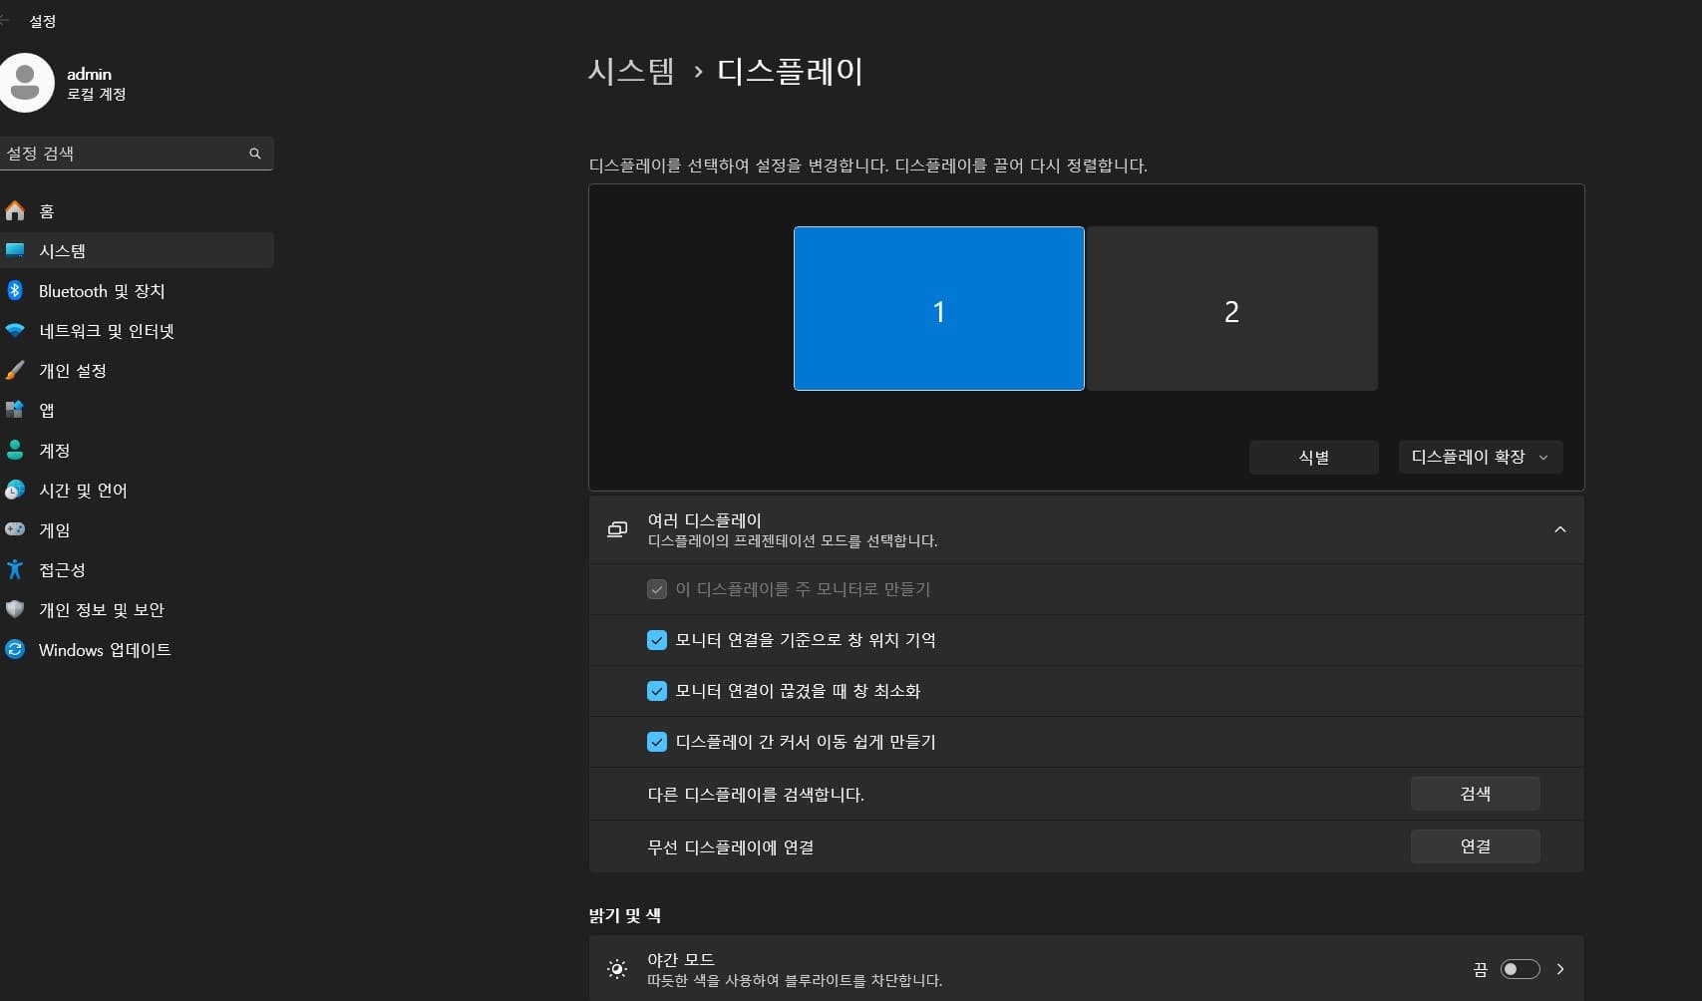The height and width of the screenshot is (1001, 1702).
Task: Expand 야간 모드 options with the chevron
Action: [x=1560, y=968]
